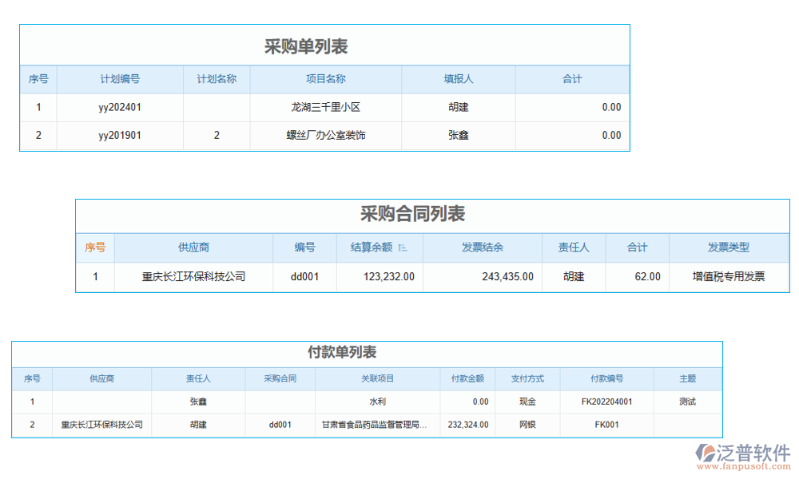The image size is (799, 479).
Task: Select 重庆长江环保科技公司 in 付款单列表
Action: (102, 425)
